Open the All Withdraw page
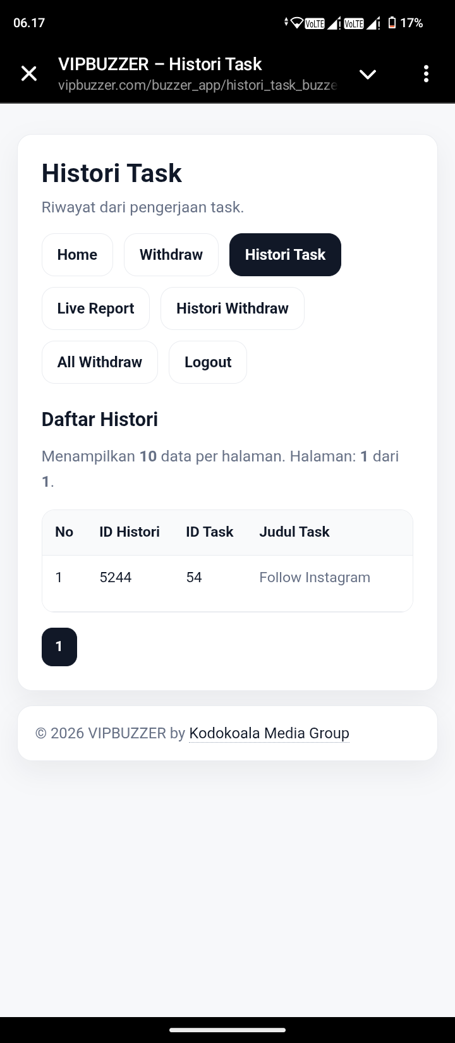 tap(100, 362)
